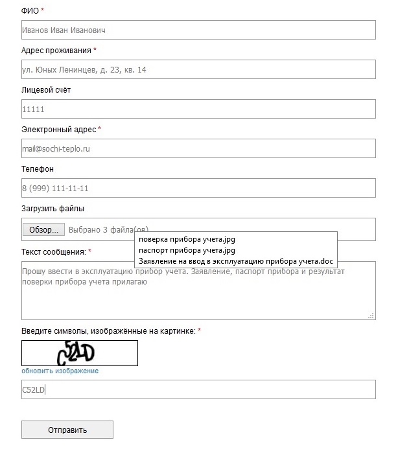Click the "Введите символы, изображённые на картинке" label
Viewport: 398px width, 451px height.
pos(108,330)
